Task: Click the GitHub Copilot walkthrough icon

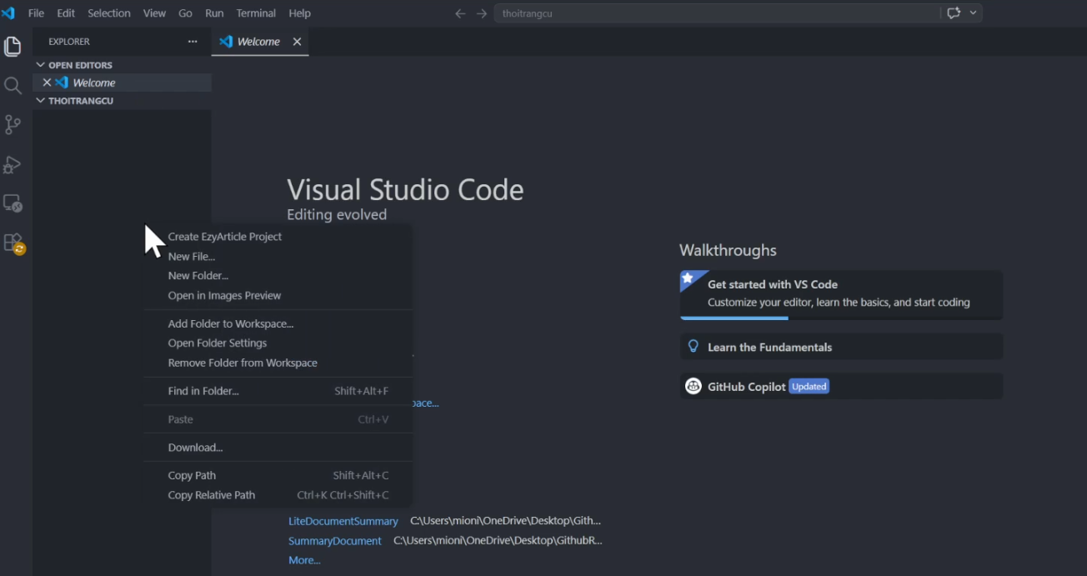Action: click(x=693, y=386)
